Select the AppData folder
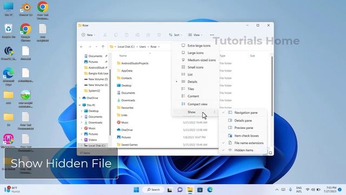Viewport: 346px width, 195px height. click(125, 71)
